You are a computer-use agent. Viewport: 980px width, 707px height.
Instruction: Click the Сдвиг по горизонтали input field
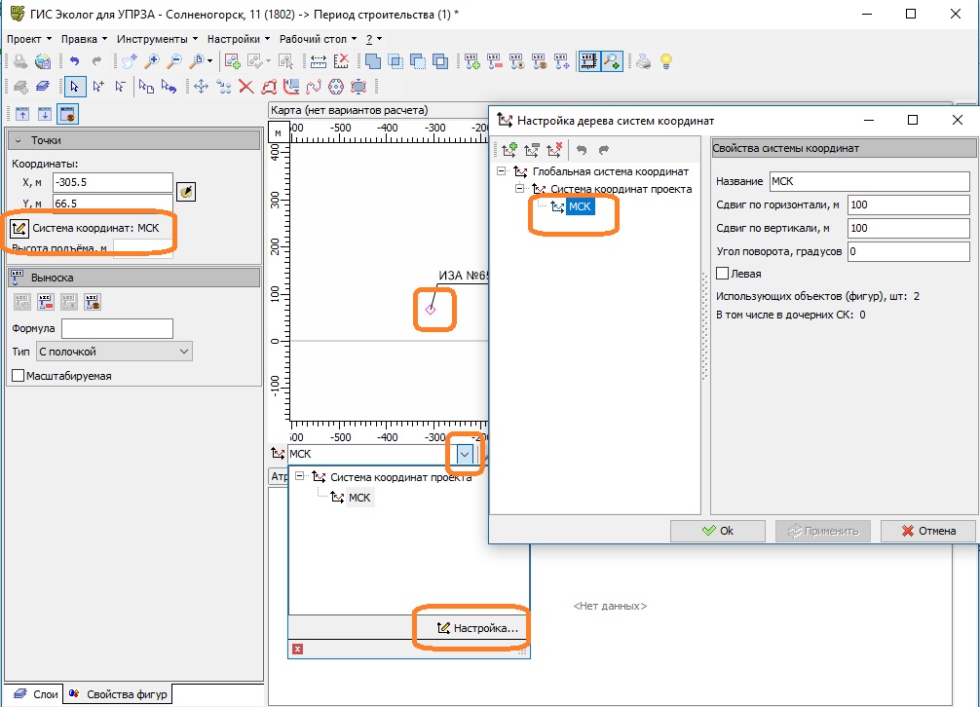tap(908, 205)
